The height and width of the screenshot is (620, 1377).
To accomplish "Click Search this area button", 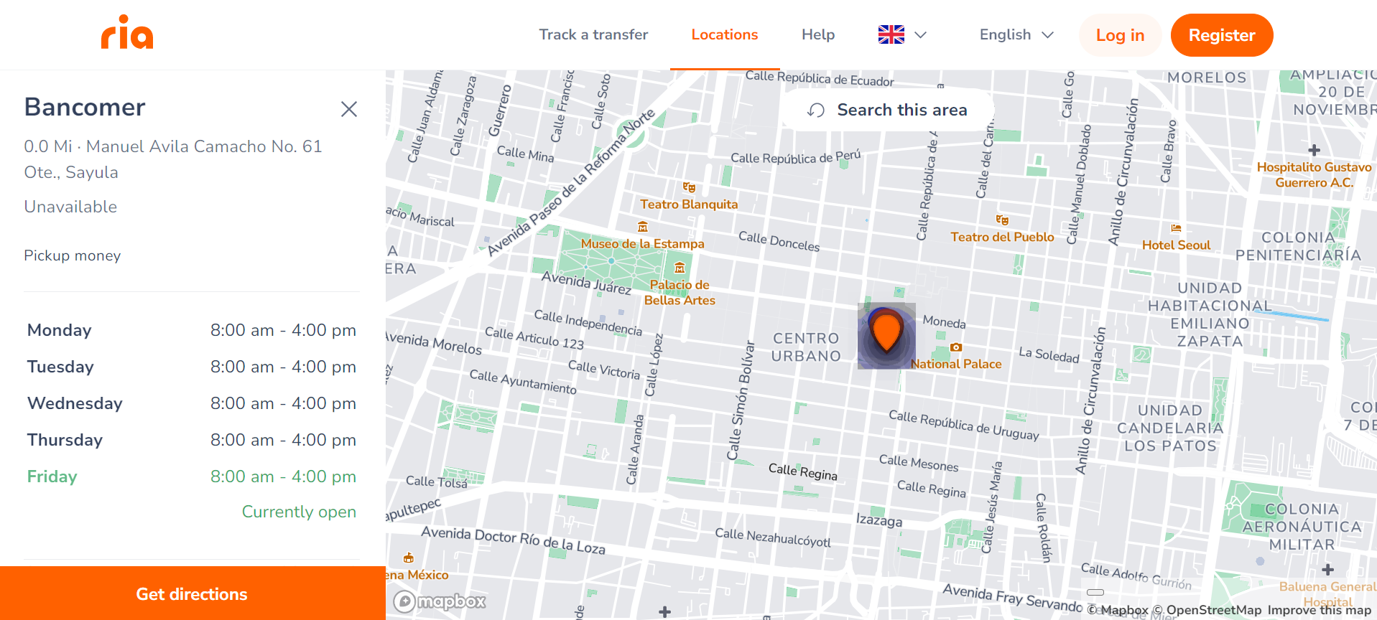I will click(888, 110).
